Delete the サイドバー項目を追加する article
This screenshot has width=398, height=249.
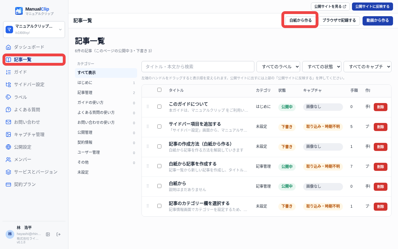point(381,127)
